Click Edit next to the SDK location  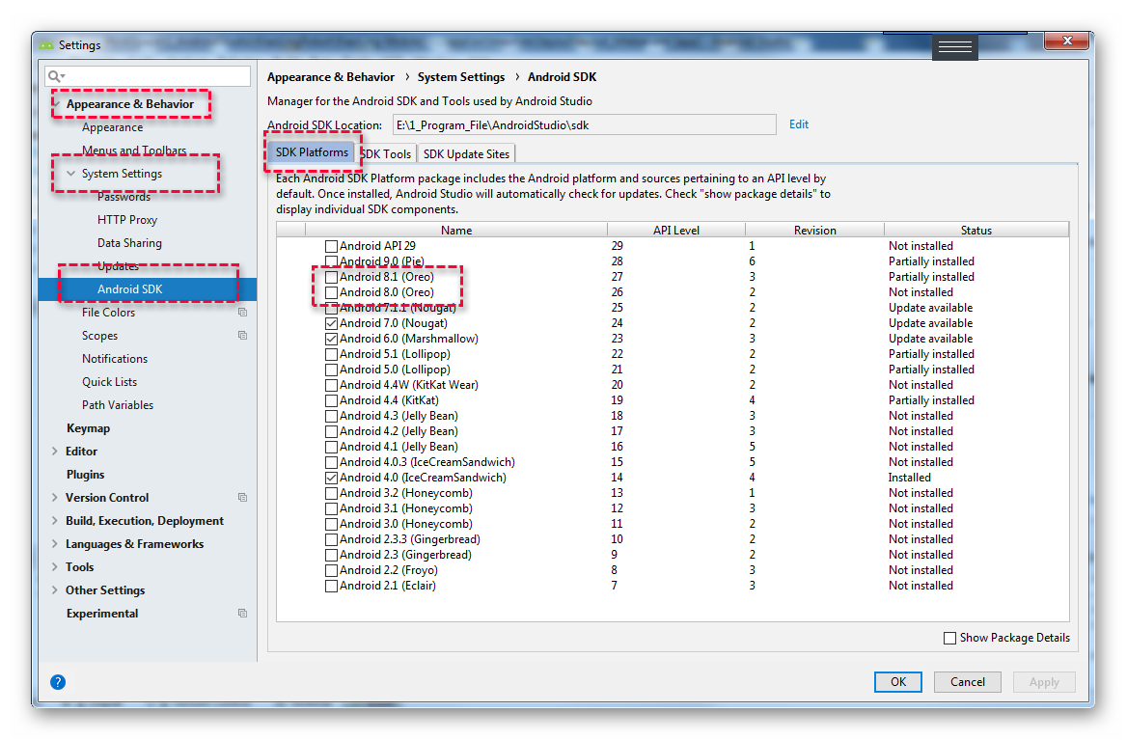(x=798, y=123)
